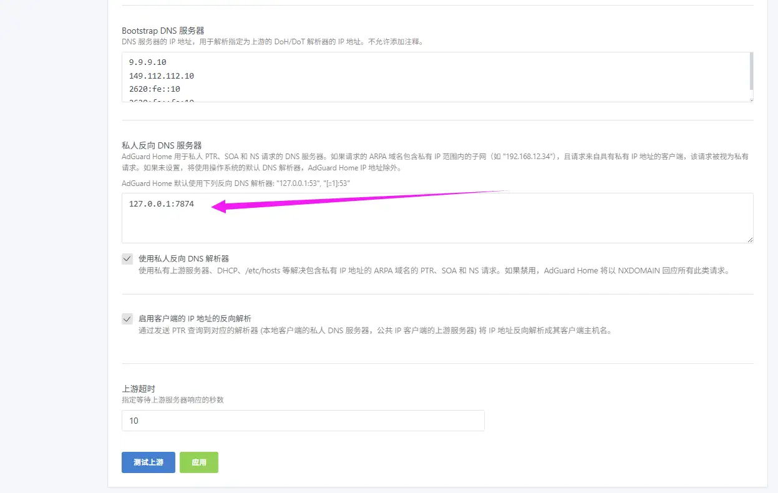Click the blue 测试上游 button
This screenshot has height=493, width=778.
point(148,462)
